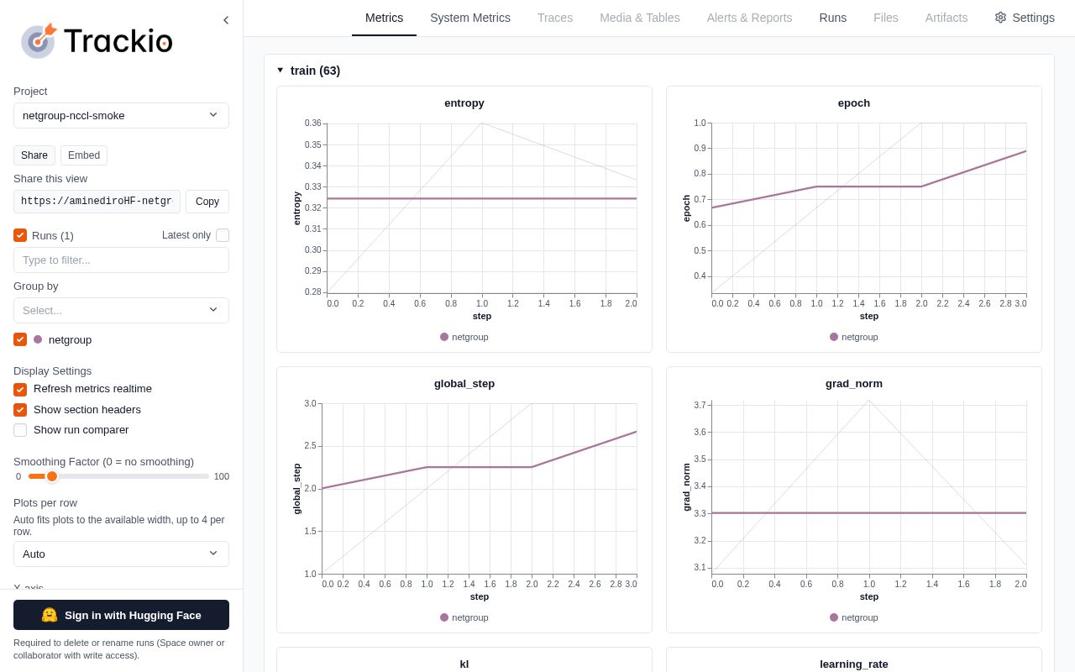Click the netgroup legend dot under grad_norm chart
Viewport: 1075px width, 672px height.
click(834, 617)
